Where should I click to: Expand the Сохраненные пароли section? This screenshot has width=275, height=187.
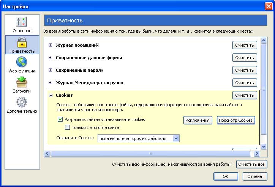point(51,70)
